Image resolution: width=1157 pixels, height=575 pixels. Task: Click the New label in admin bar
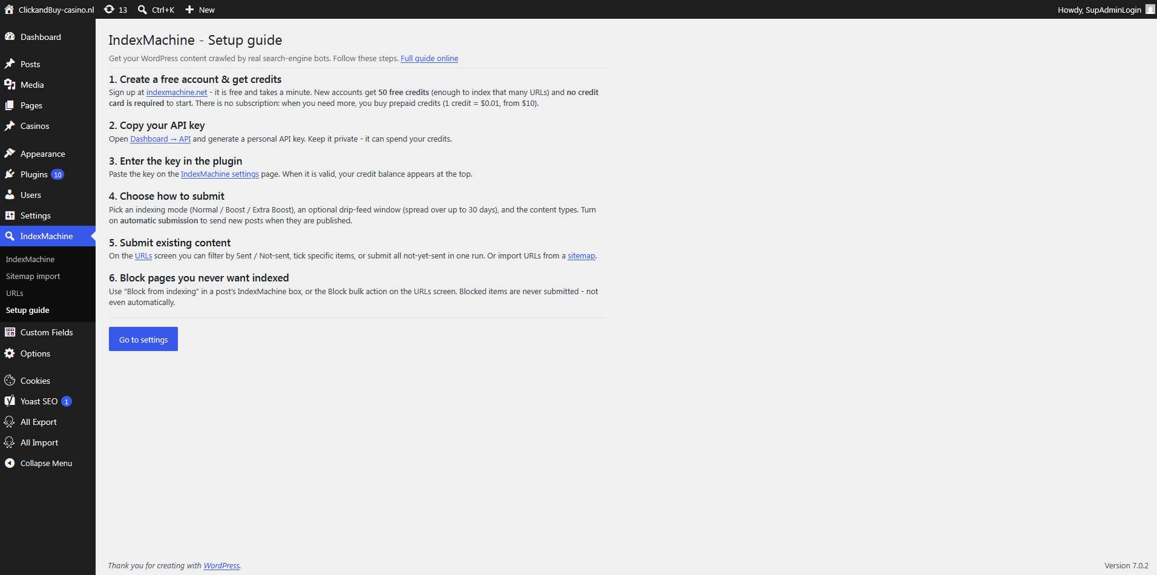tap(207, 10)
